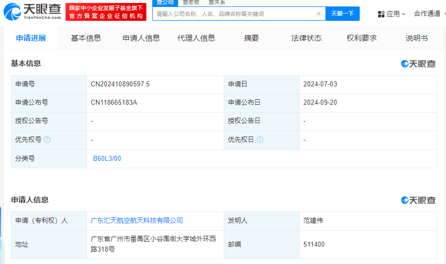Open the 权利要求 tab
Screen dimensions: 446x264
click(362, 38)
